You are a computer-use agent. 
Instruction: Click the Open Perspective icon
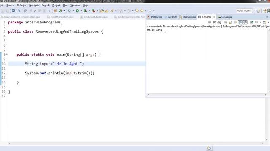click(258, 11)
